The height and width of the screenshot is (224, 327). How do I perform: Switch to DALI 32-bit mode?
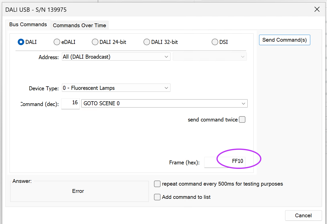pyautogui.click(x=147, y=42)
